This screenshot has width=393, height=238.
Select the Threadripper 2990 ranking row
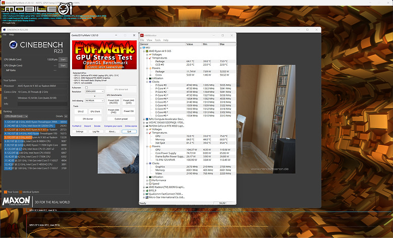click(36, 122)
